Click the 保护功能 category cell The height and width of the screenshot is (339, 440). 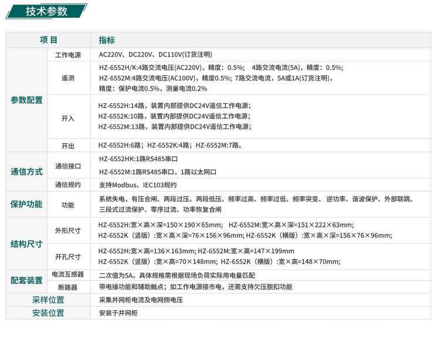pyautogui.click(x=26, y=204)
